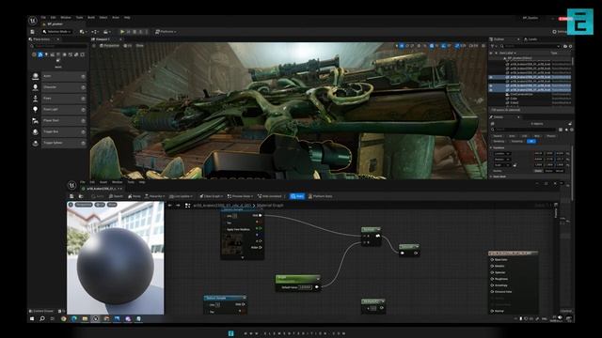
Task: Click the graph back navigation arrow
Action: pyautogui.click(x=170, y=206)
